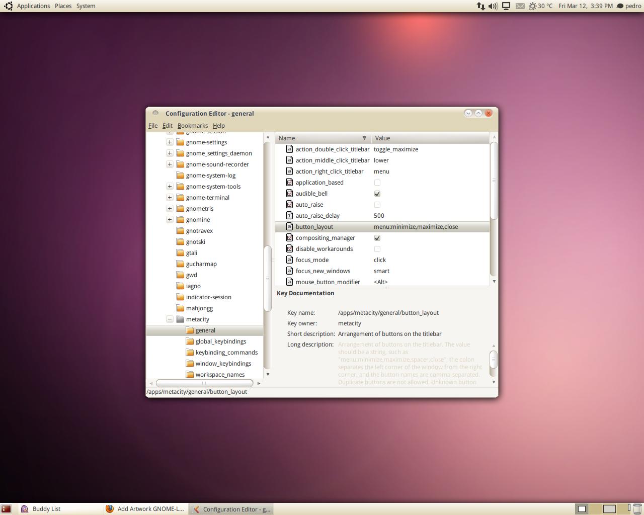Click the indicator-session folder icon
The image size is (644, 515).
pyautogui.click(x=180, y=297)
